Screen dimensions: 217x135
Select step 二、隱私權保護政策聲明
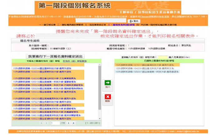[70, 25]
